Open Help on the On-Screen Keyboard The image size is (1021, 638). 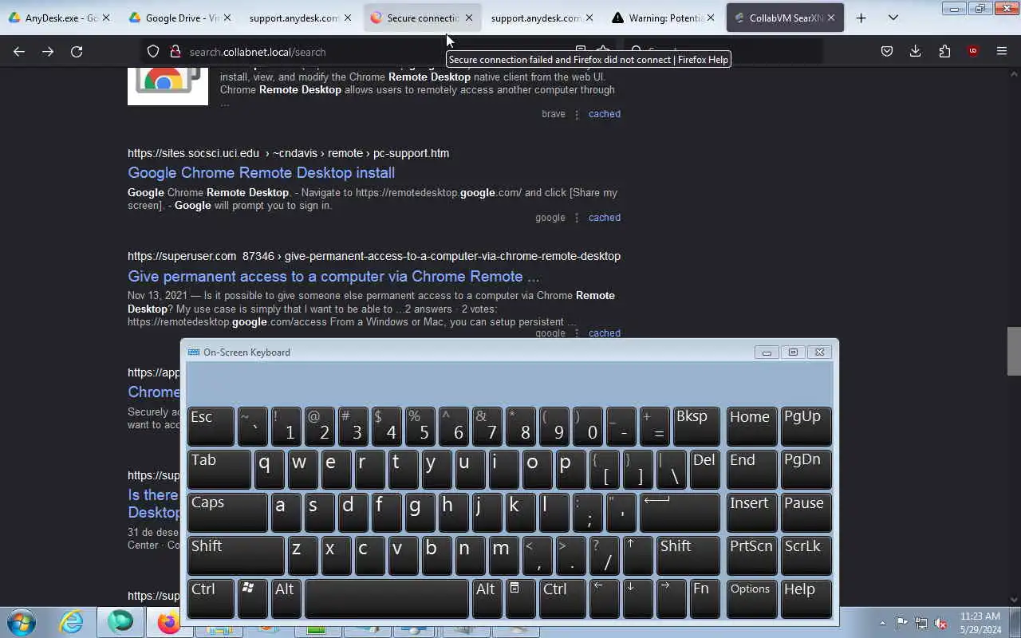[x=806, y=598]
